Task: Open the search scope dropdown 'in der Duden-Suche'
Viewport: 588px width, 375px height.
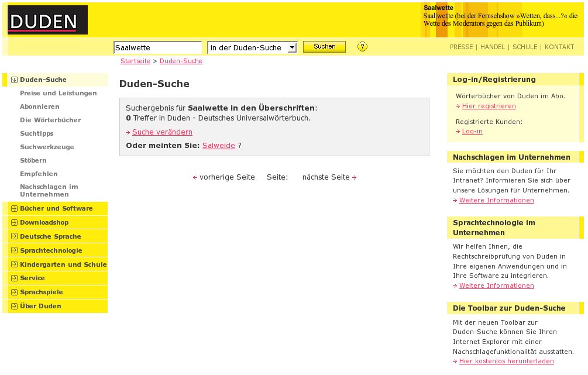Action: tap(252, 47)
